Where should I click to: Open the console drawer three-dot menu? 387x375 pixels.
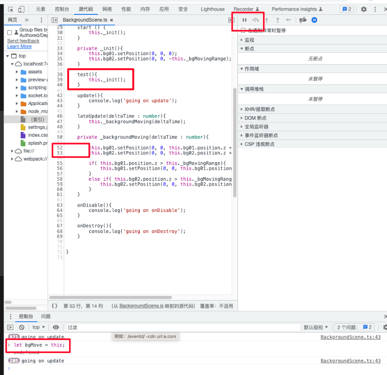click(11, 316)
